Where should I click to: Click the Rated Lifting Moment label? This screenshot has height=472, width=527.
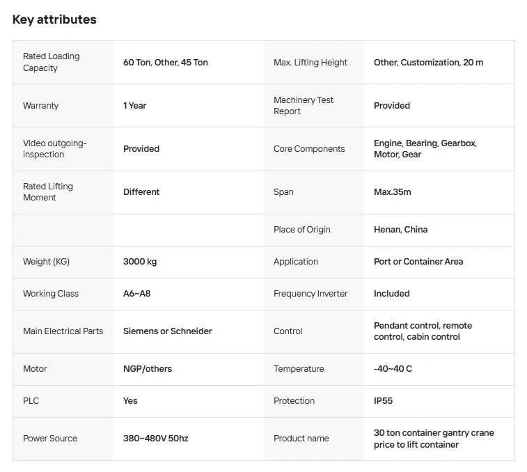pos(48,192)
